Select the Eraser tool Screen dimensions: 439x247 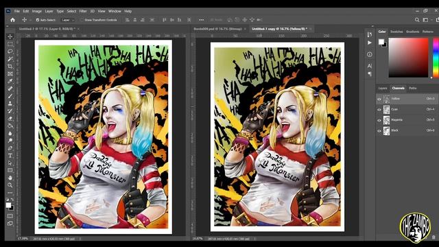[10, 118]
